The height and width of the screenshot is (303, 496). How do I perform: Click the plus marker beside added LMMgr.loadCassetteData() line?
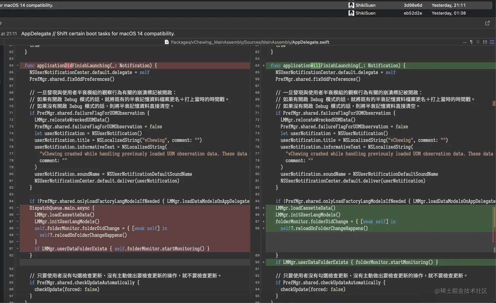263,208
